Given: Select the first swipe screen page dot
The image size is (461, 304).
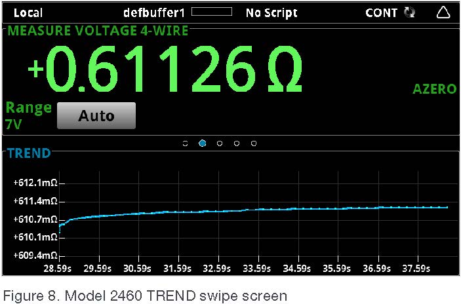Looking at the screenshot, I should pos(186,143).
